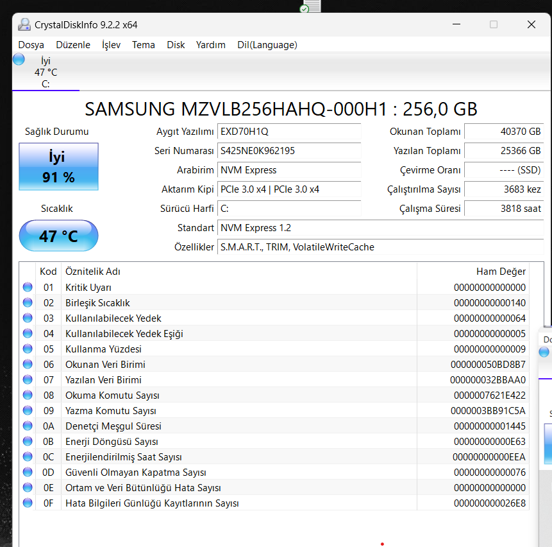552x547 pixels.
Task: Click the status orb for Okunan Veri Birimi
Action: tap(28, 364)
